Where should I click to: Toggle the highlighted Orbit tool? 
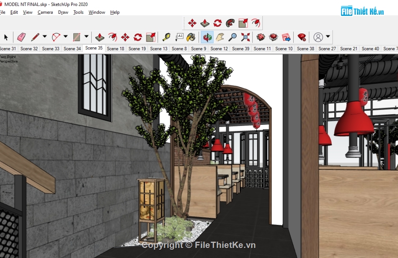[207, 37]
